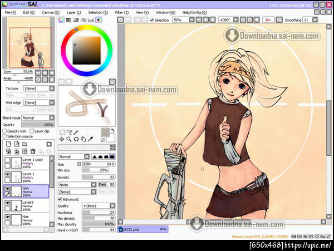Open the Smoothing level dropdown
The width and height of the screenshot is (334, 251).
pyautogui.click(x=315, y=20)
